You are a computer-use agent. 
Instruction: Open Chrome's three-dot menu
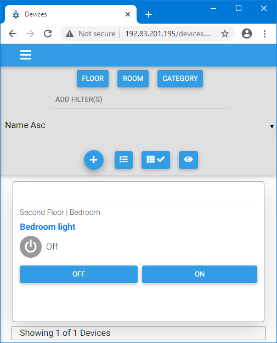[264, 34]
